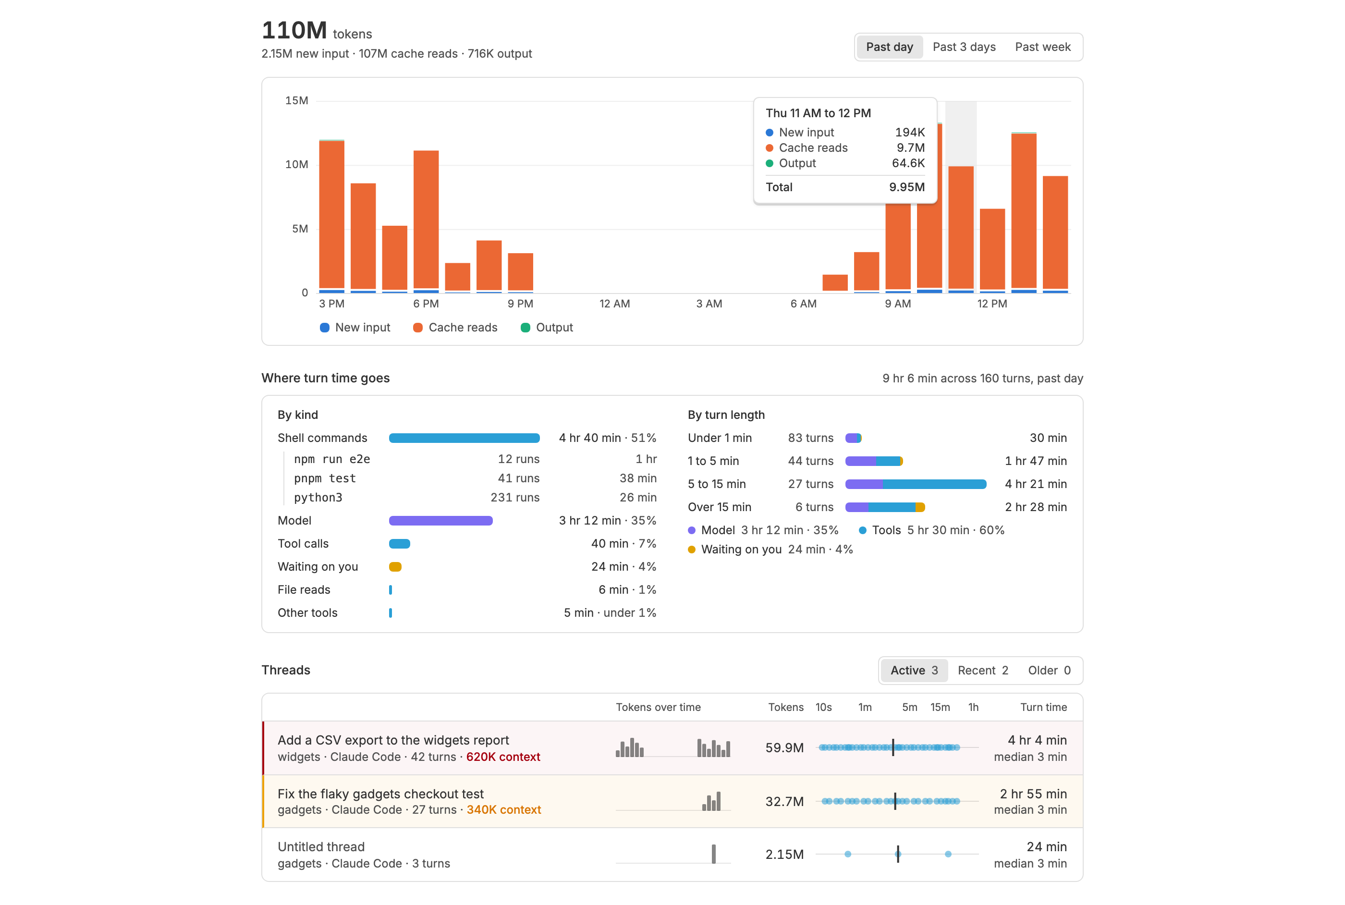The height and width of the screenshot is (905, 1345).
Task: Click the widgets thread token sparkline
Action: (673, 747)
